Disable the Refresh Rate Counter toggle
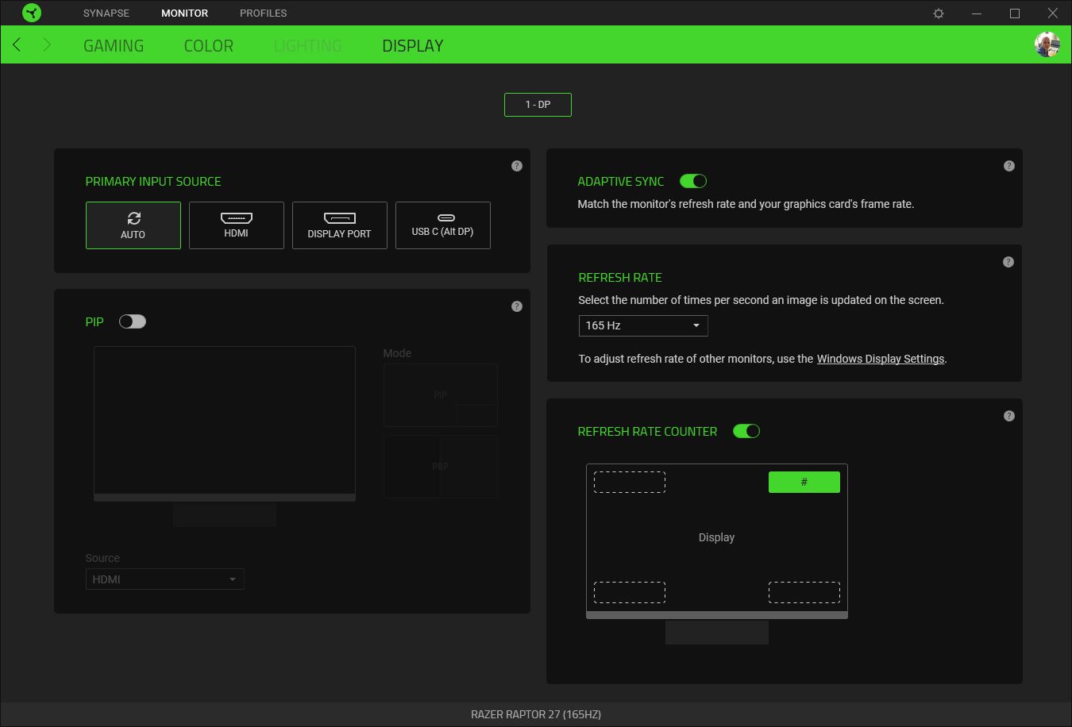Image resolution: width=1072 pixels, height=727 pixels. (x=746, y=431)
